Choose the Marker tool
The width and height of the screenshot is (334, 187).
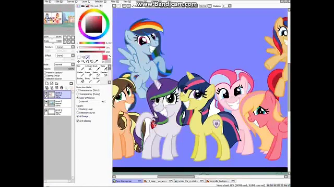[81, 74]
